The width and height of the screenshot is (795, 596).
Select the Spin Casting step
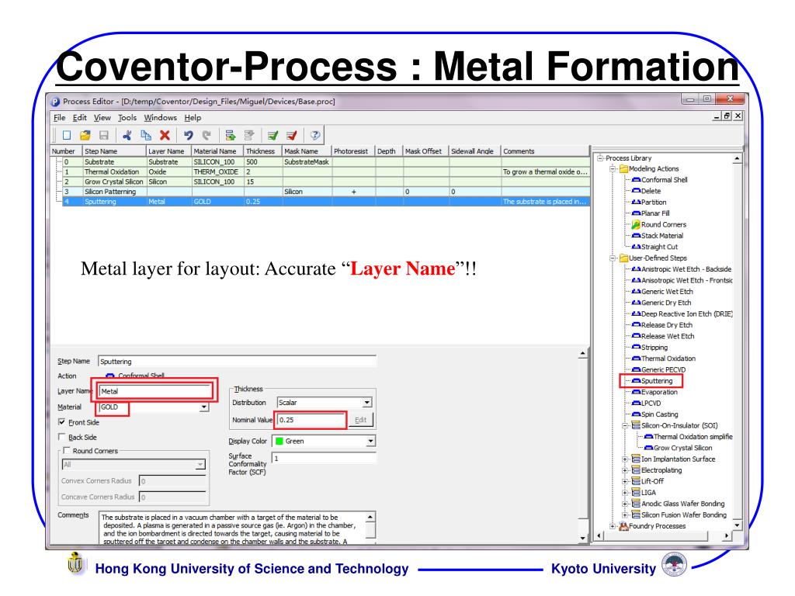659,414
